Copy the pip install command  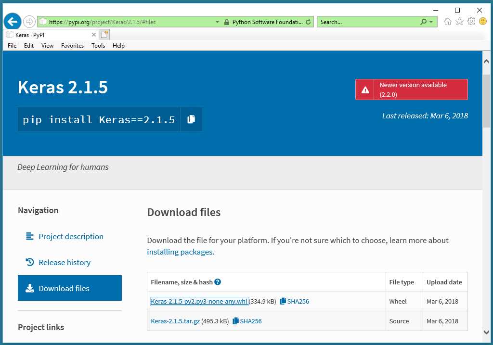191,119
